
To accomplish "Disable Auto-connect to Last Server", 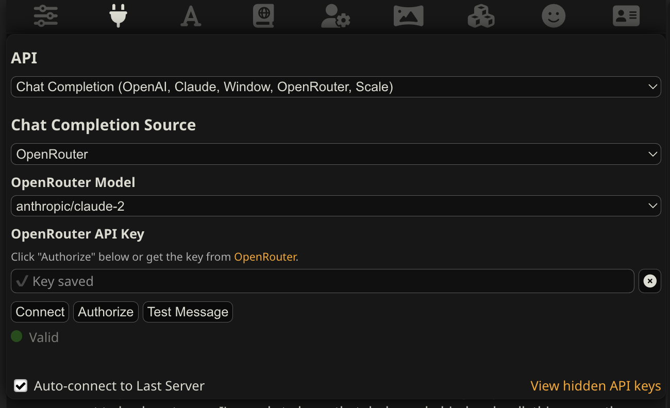I will click(x=21, y=385).
